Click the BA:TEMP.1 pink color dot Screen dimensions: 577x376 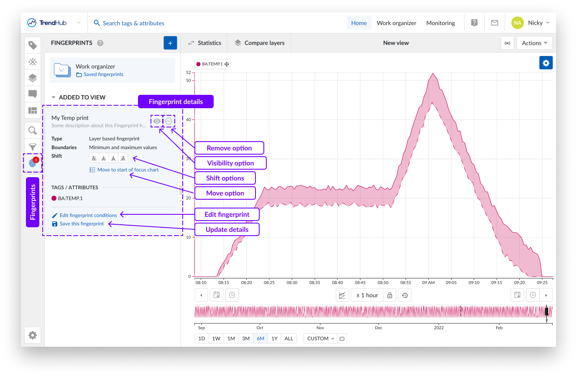coord(54,198)
